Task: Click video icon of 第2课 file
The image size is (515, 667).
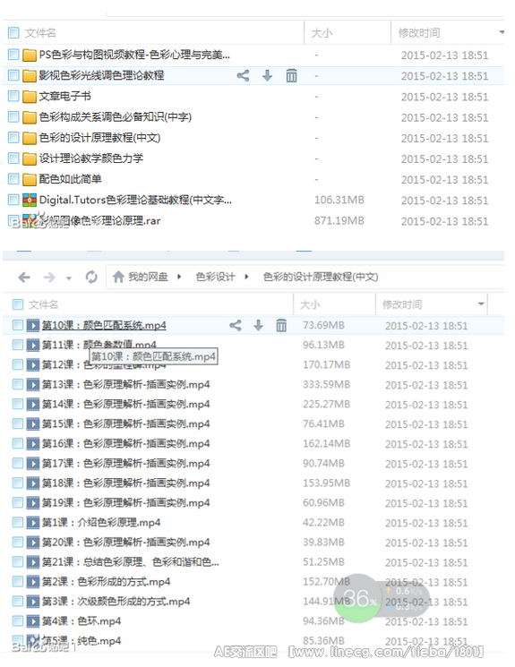Action: pyautogui.click(x=33, y=581)
